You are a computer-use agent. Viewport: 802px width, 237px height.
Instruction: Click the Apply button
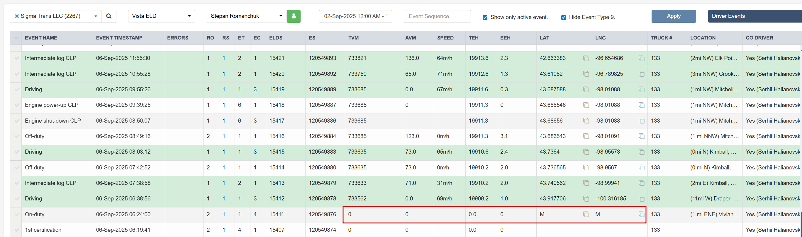coord(674,16)
